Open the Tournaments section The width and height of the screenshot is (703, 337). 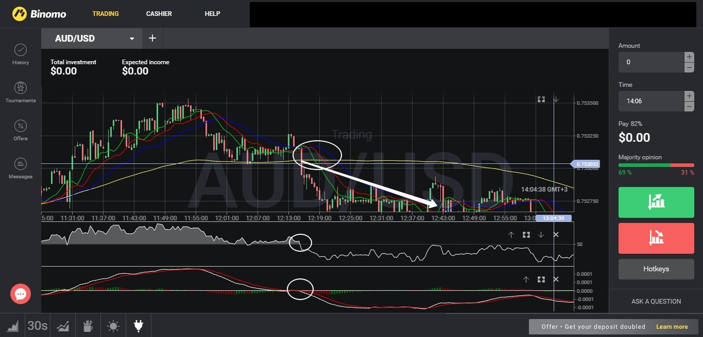(x=21, y=92)
